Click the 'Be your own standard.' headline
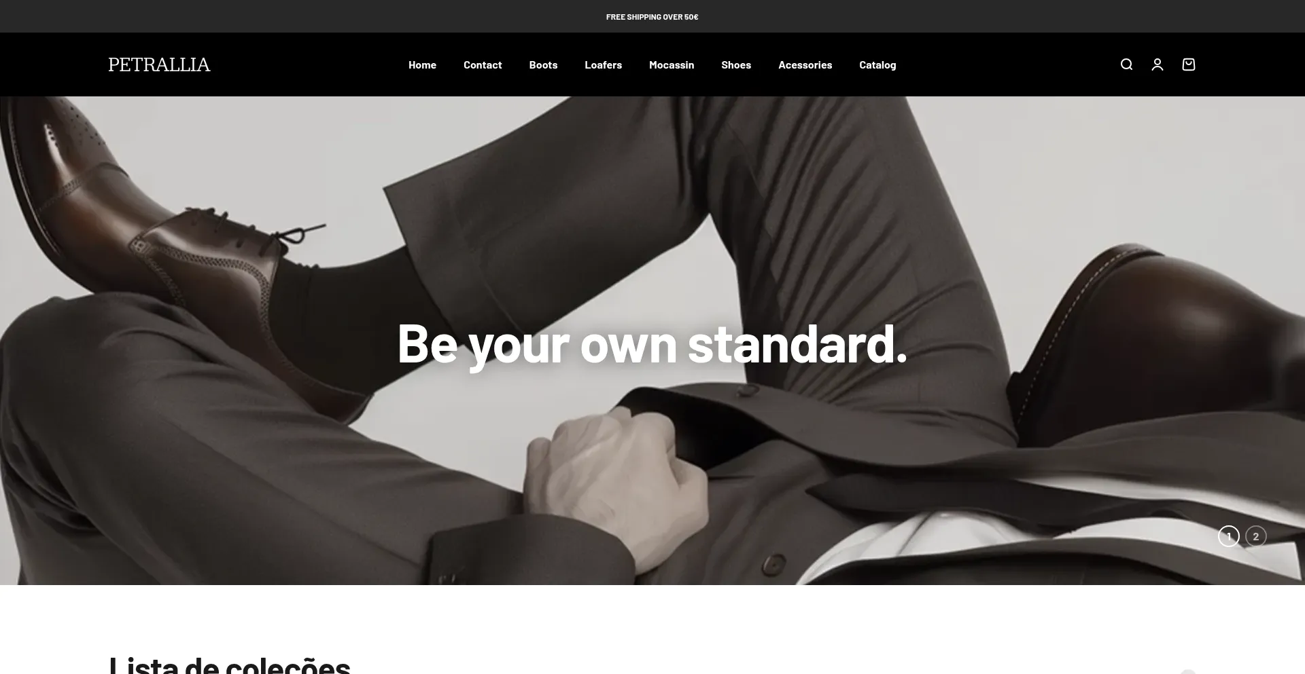The height and width of the screenshot is (674, 1305). coord(652,343)
